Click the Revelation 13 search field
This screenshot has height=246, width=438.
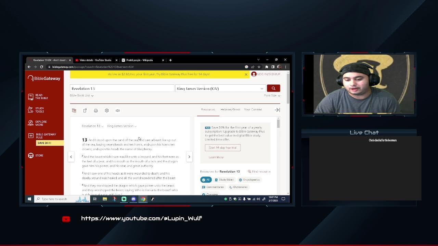(122, 88)
